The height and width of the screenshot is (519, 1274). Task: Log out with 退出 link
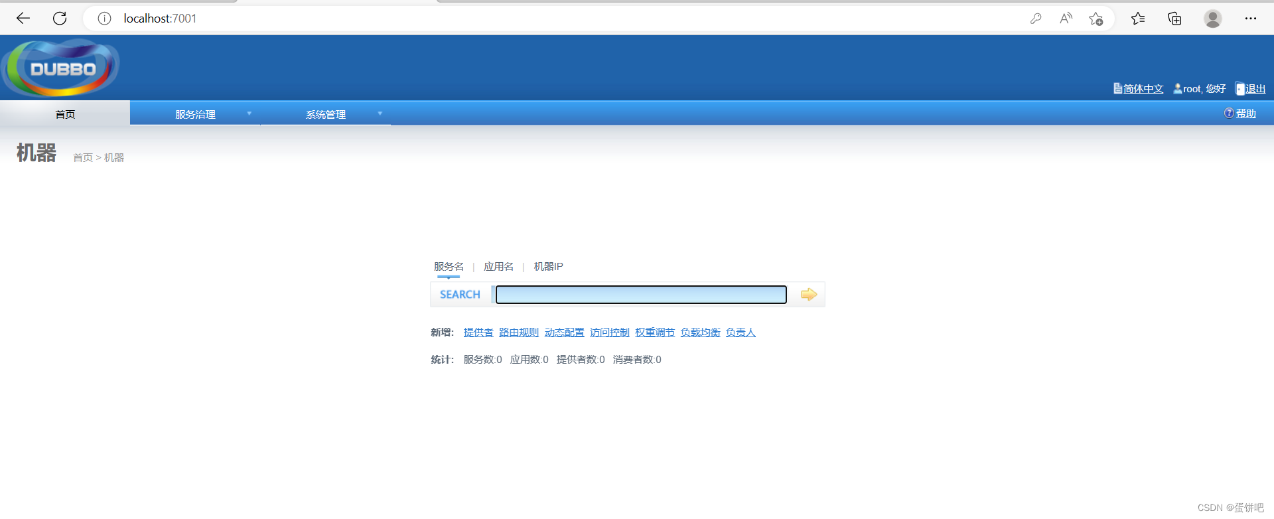(1255, 89)
